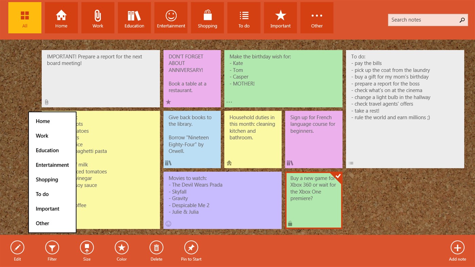
Task: Click the Delete trash icon
Action: pos(156,247)
